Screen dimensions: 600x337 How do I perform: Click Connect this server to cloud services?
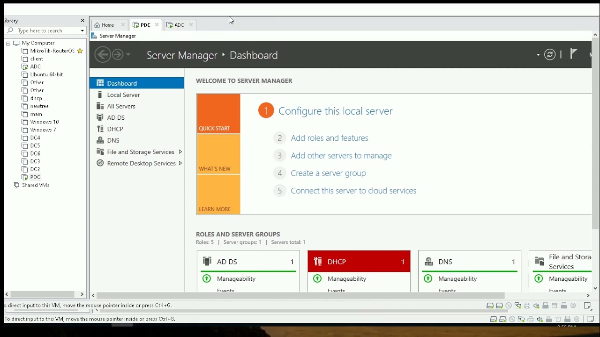point(353,191)
